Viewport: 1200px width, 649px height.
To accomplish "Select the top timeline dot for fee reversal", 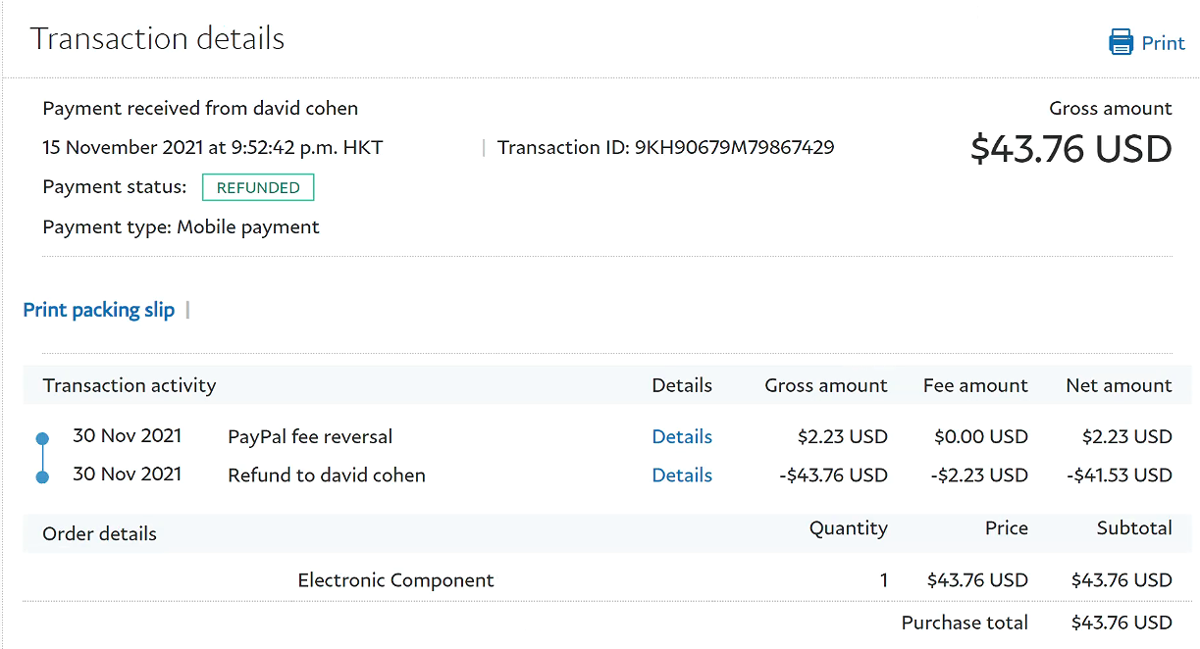I will pos(42,439).
